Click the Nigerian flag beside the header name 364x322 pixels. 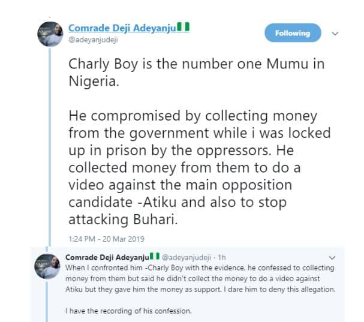pyautogui.click(x=186, y=28)
